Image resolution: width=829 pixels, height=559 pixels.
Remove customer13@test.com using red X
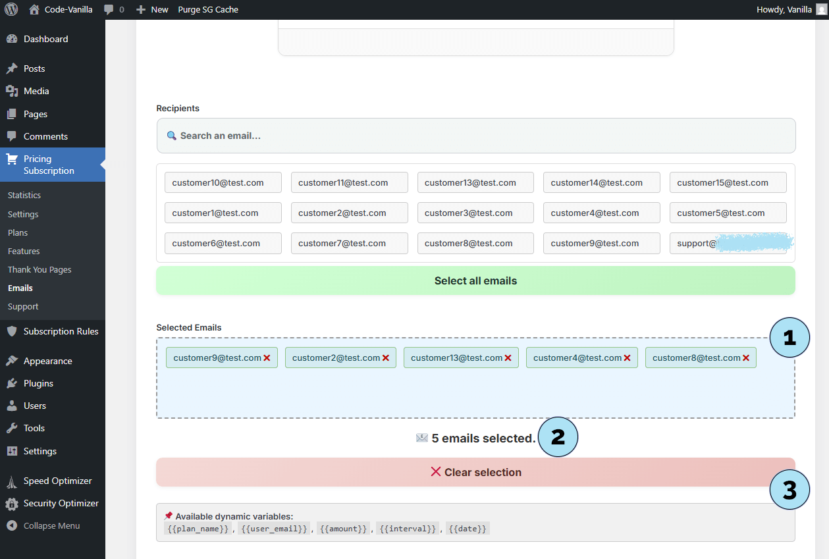pyautogui.click(x=508, y=358)
